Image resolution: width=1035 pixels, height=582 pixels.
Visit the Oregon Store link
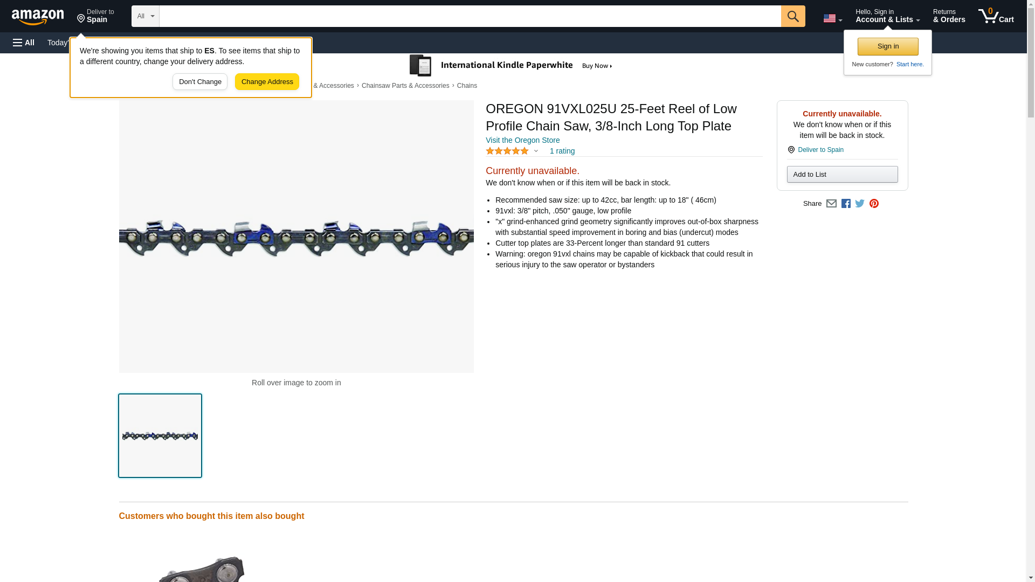tap(522, 140)
